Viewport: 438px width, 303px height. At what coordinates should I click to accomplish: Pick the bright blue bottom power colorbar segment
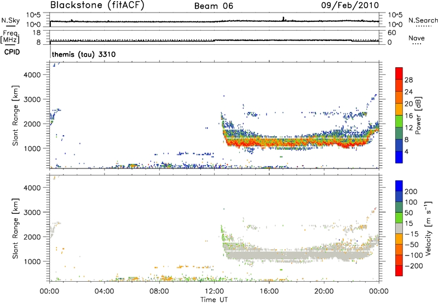coord(399,158)
